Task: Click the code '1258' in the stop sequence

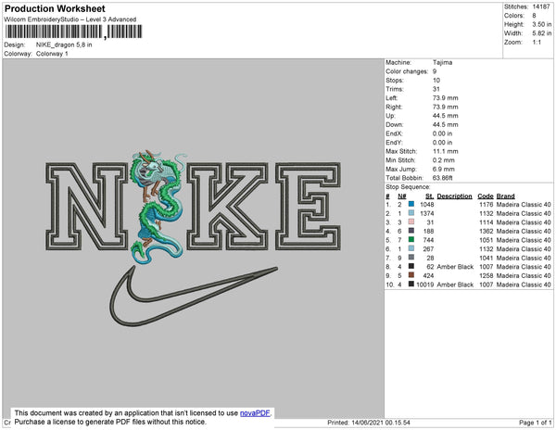Action: 486,275
